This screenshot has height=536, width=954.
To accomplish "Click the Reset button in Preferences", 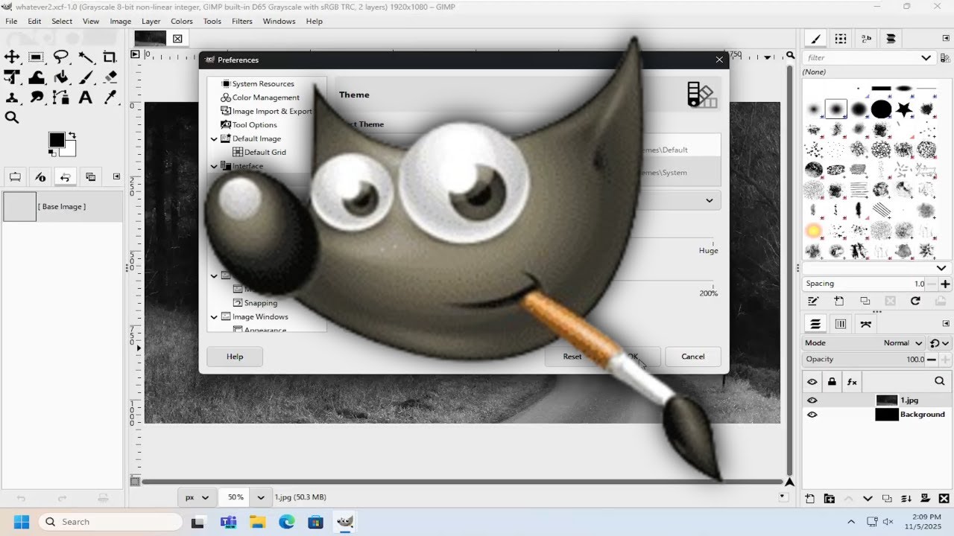I will (572, 357).
